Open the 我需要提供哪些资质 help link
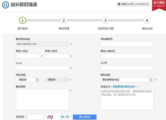This screenshot has height=120, width=166. (124, 87)
